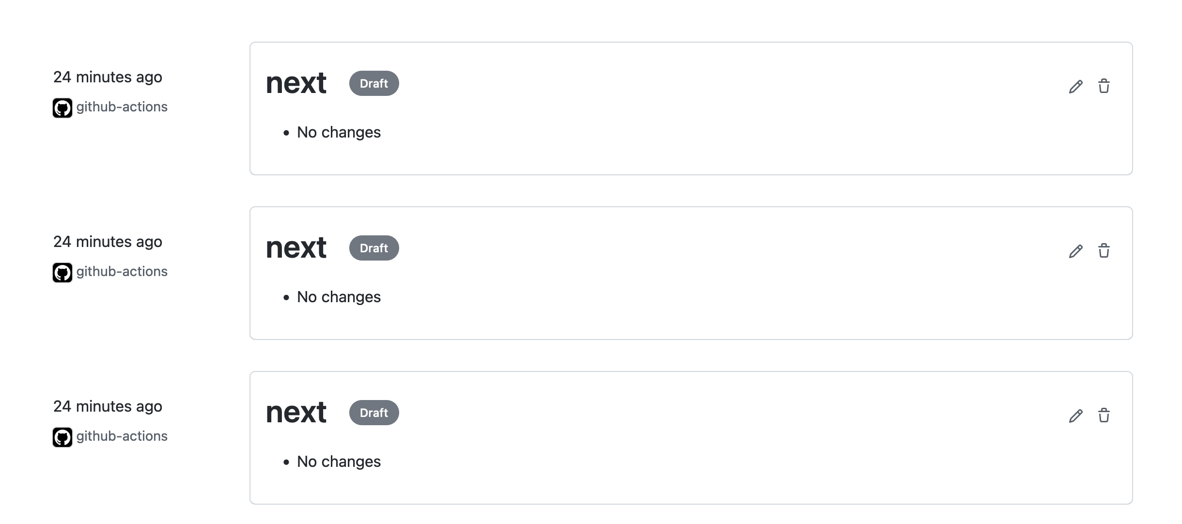Open the second 'next' release title

pos(296,247)
